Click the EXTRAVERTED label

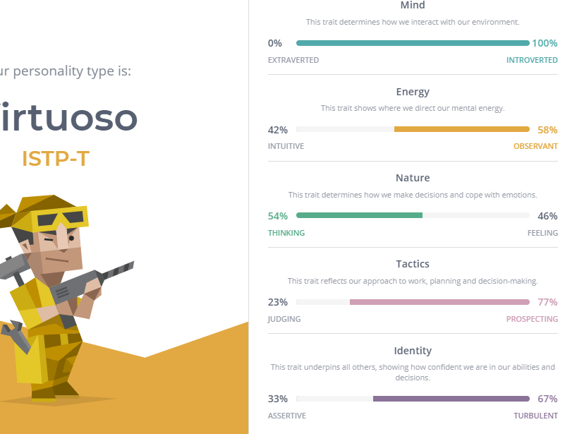pyautogui.click(x=293, y=60)
